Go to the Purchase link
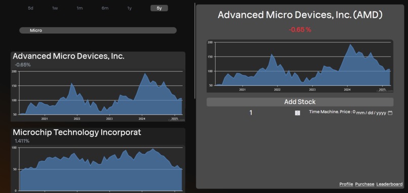This screenshot has width=408, height=193. pyautogui.click(x=364, y=184)
